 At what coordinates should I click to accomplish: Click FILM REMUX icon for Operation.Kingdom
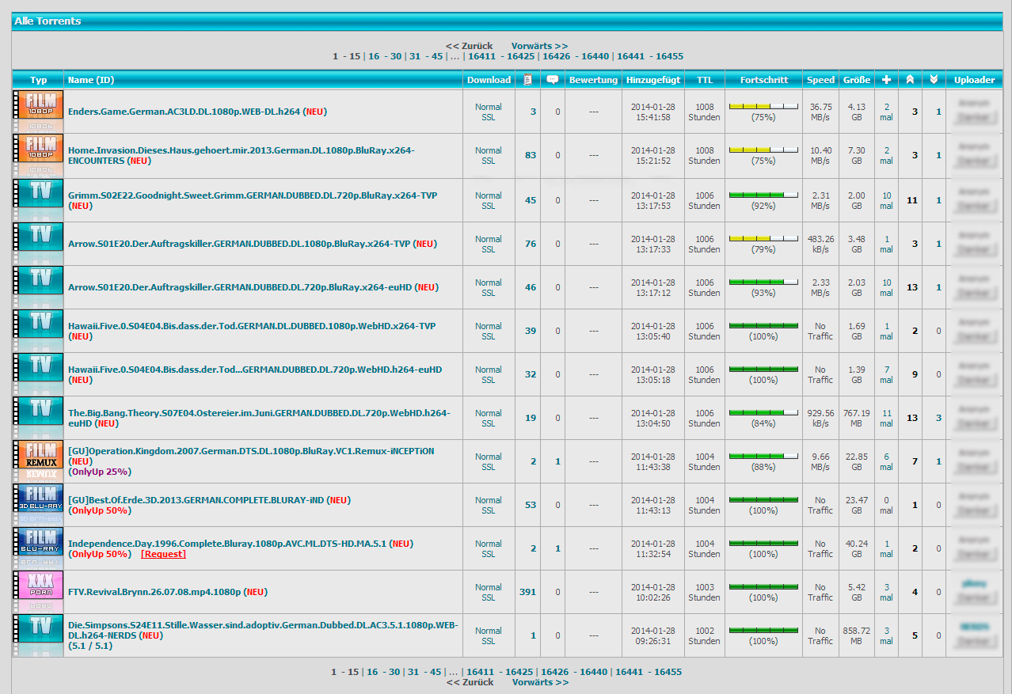point(38,461)
